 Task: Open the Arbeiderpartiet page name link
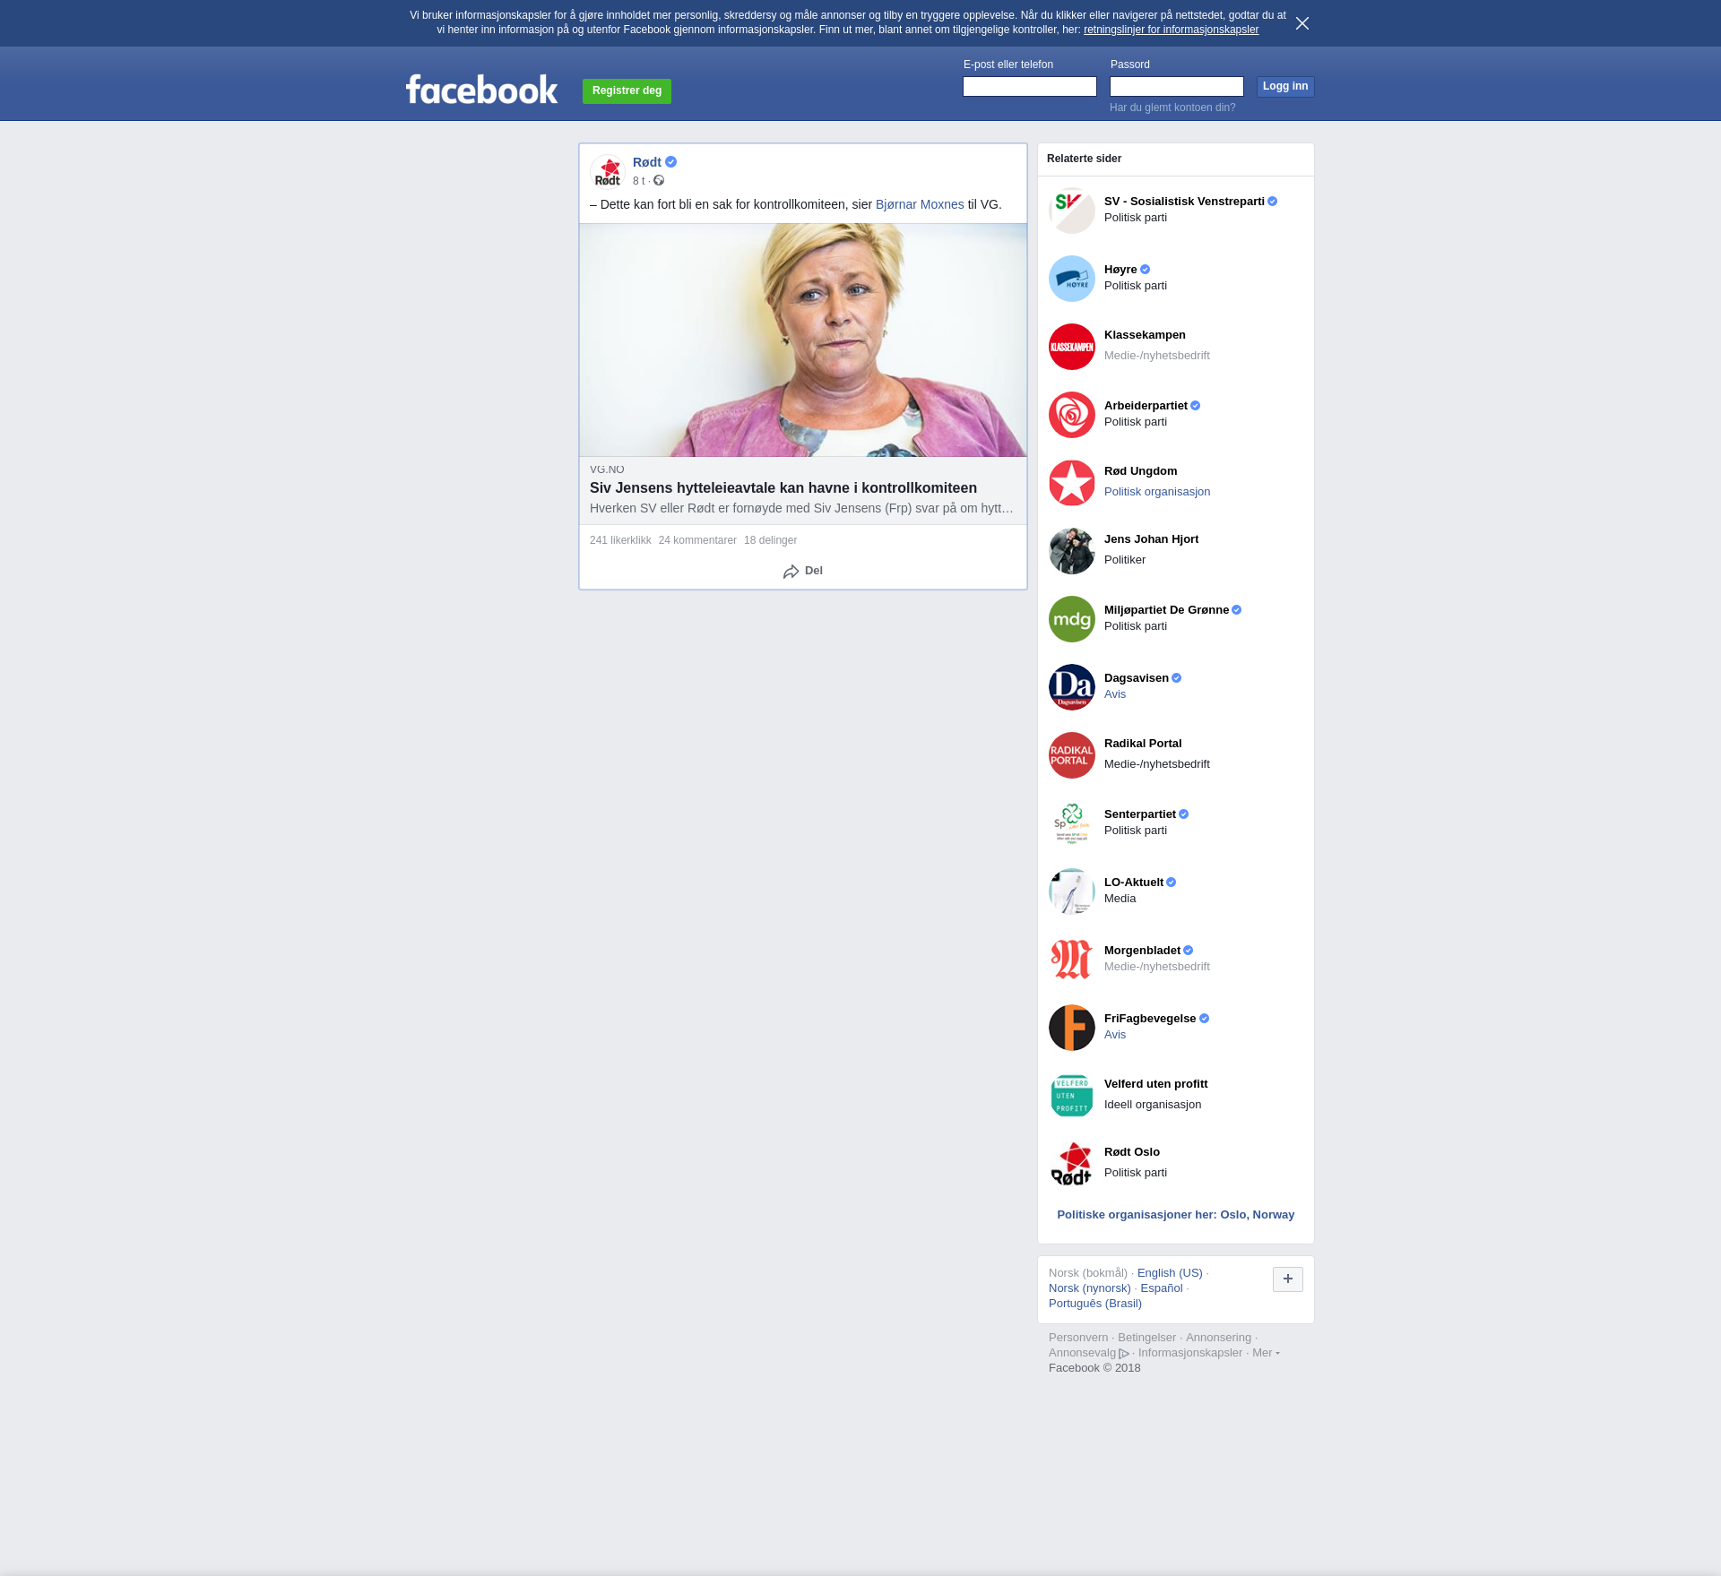tap(1146, 406)
